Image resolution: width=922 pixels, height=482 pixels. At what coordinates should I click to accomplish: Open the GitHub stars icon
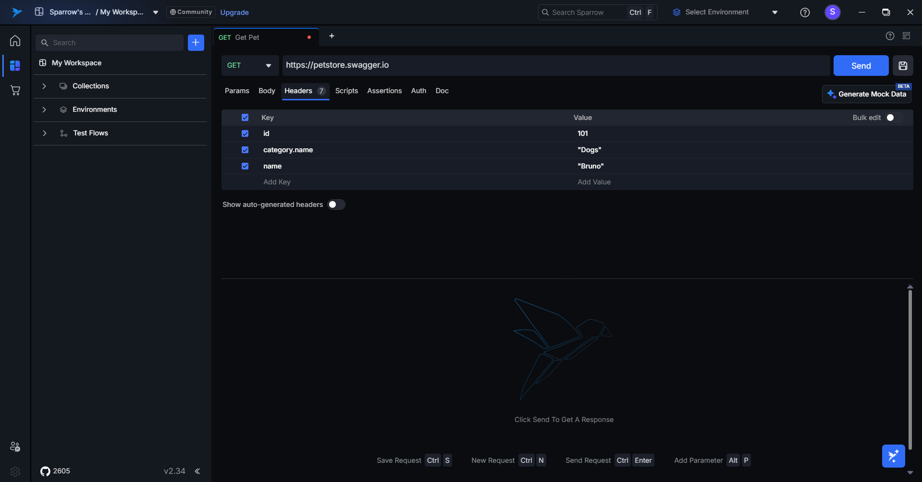45,471
